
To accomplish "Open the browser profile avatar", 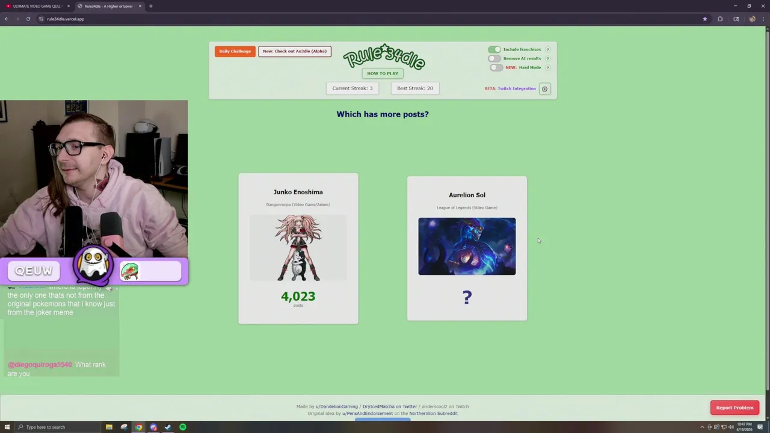I will (752, 19).
